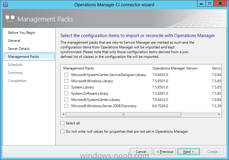Click the Previous button

165,152
